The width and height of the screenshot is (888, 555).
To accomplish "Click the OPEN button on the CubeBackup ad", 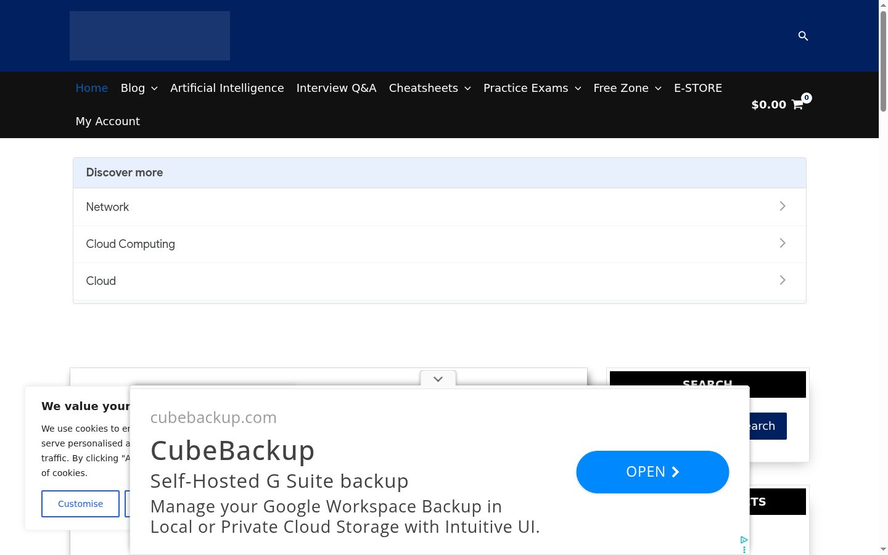I will tap(652, 472).
